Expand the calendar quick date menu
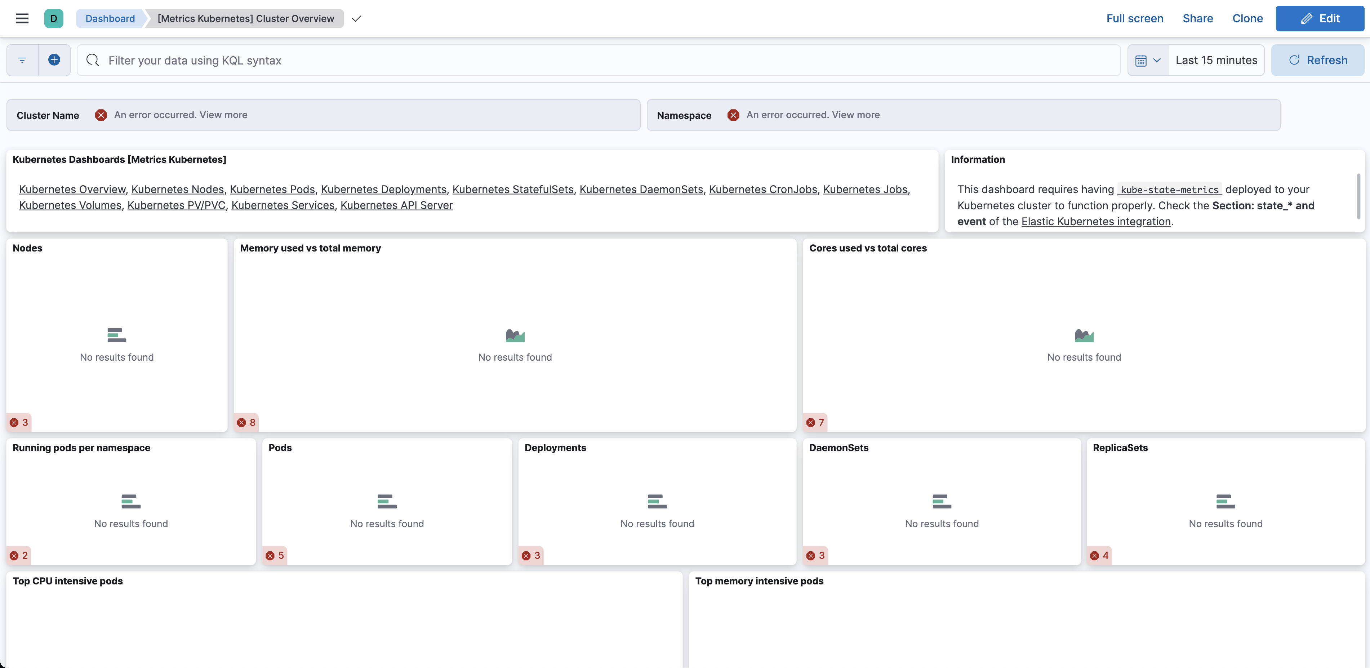The image size is (1370, 668). click(1148, 60)
